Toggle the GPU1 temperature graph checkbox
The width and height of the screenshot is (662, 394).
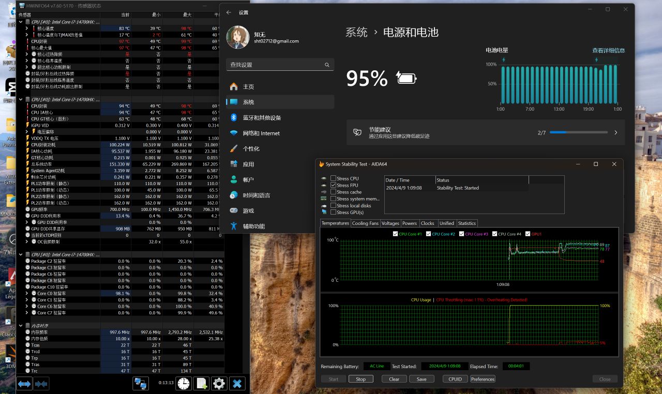[x=528, y=234]
